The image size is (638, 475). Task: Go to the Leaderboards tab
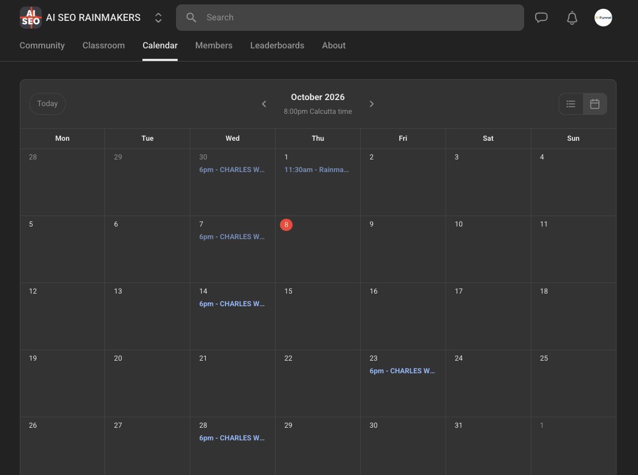(277, 46)
